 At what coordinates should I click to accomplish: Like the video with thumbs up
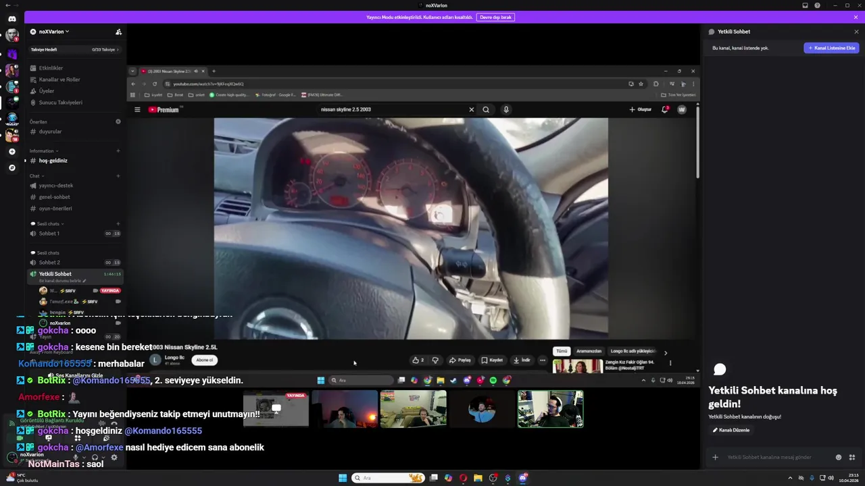coord(418,360)
